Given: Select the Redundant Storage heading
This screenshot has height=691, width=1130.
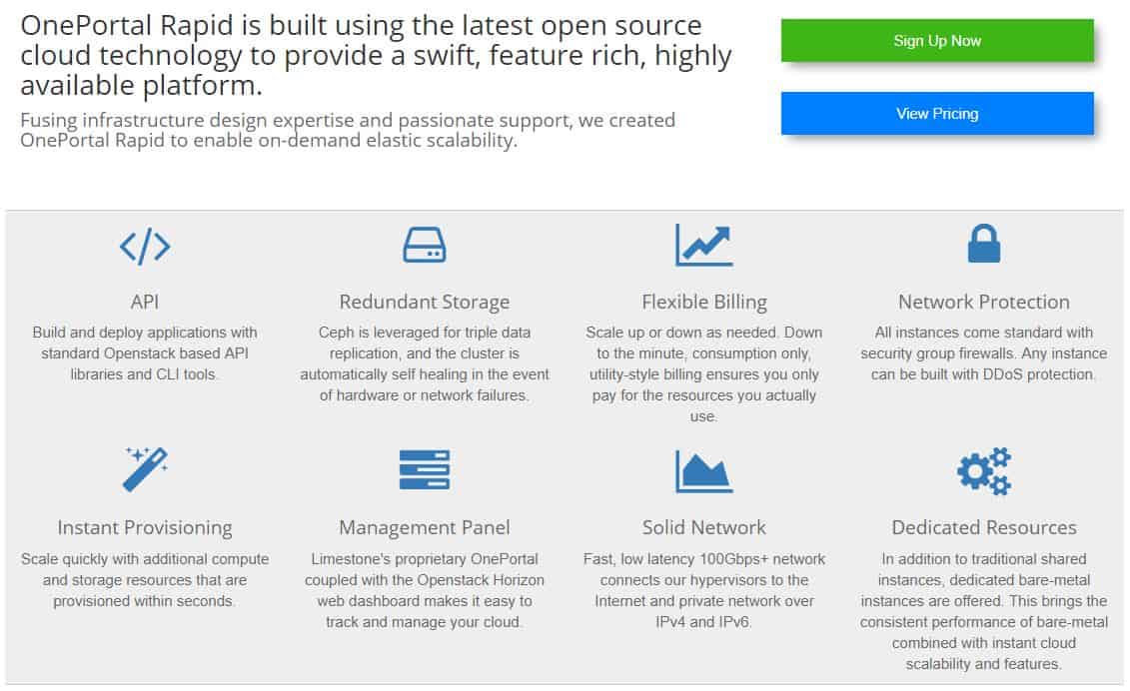Looking at the screenshot, I should tap(425, 303).
